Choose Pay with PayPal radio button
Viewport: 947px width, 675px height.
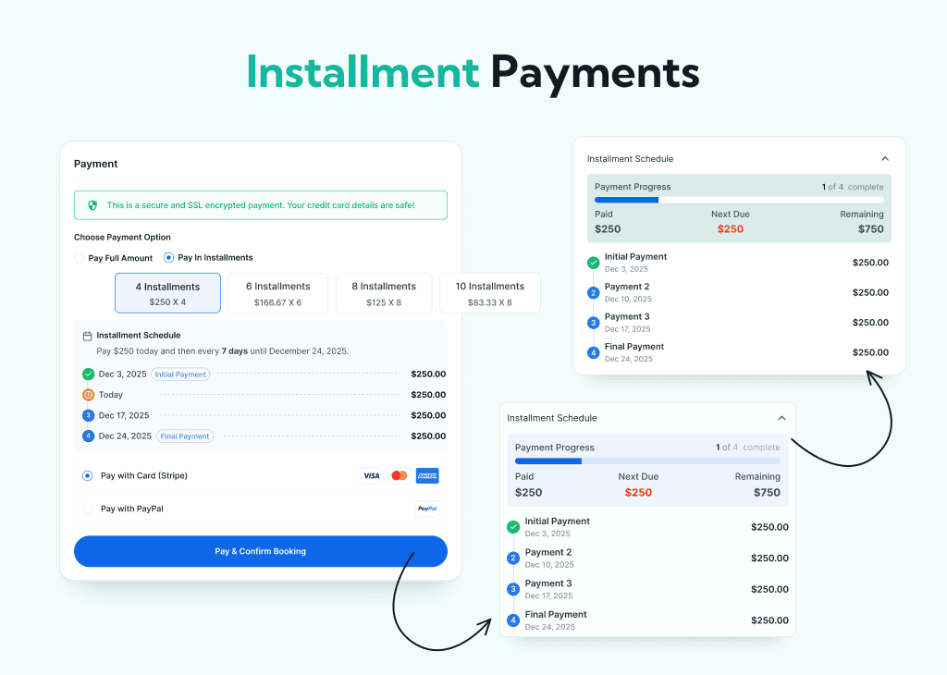point(88,509)
